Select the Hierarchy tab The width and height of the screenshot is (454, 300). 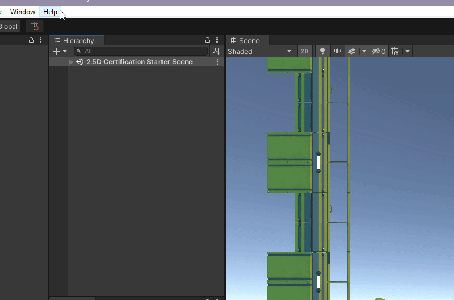point(77,40)
